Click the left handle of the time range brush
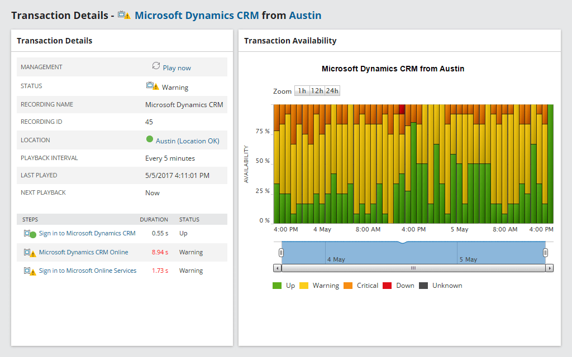Screen dimensions: 572x357 pyautogui.click(x=281, y=253)
